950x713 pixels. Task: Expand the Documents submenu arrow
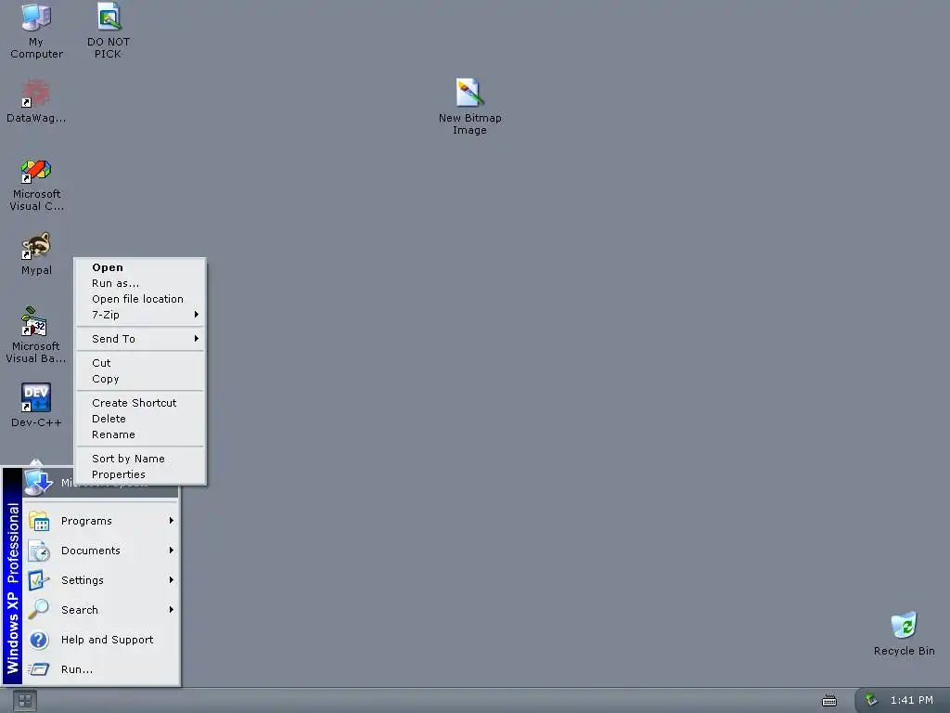tap(172, 550)
